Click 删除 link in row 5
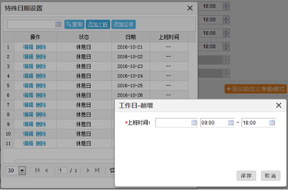 click(41, 86)
